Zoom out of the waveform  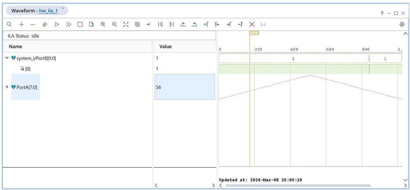pos(114,24)
